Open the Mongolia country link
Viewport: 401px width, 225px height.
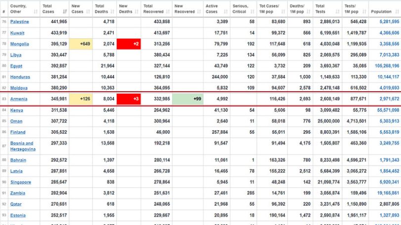[x=19, y=44]
